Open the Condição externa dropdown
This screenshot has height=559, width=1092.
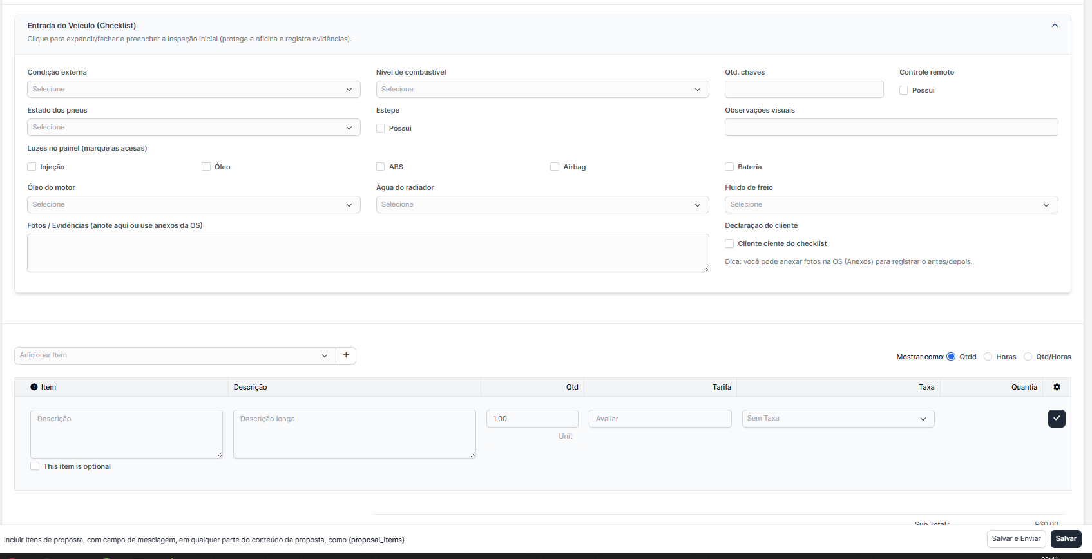tap(193, 90)
